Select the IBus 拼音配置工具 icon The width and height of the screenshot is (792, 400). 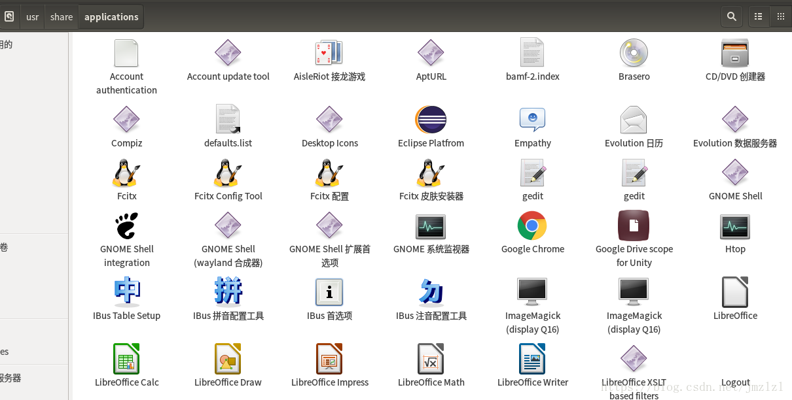pyautogui.click(x=228, y=292)
